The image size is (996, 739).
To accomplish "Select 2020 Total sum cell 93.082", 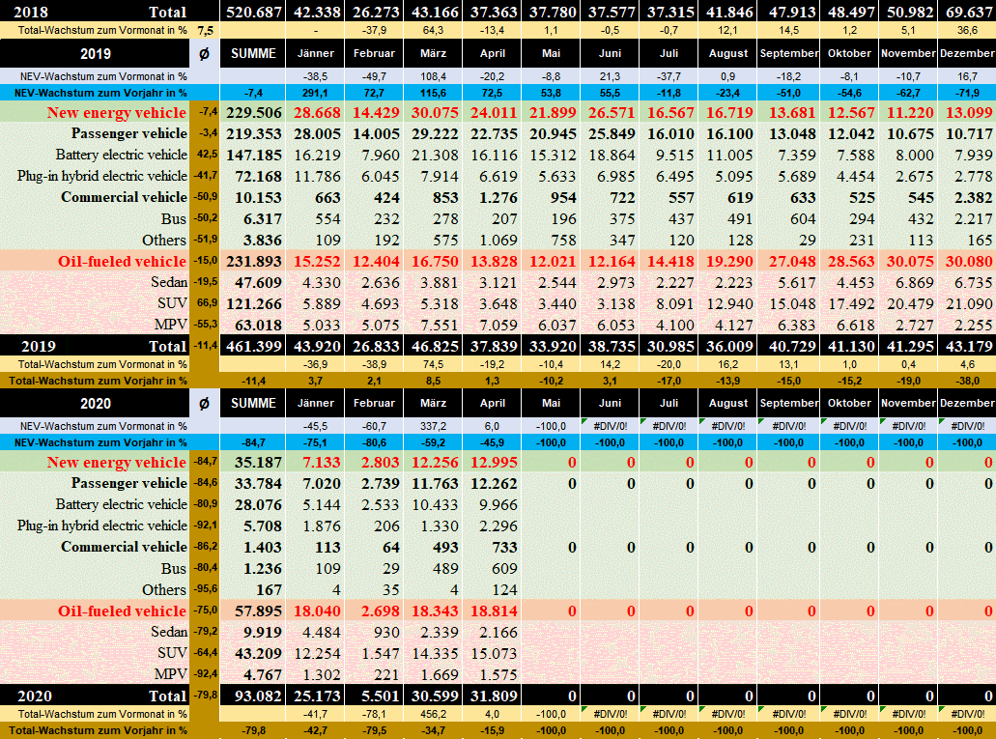I will coord(255,696).
